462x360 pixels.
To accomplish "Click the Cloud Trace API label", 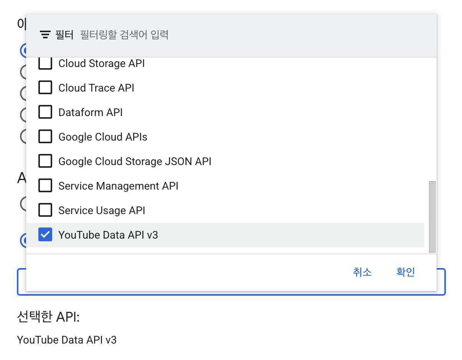I will click(x=96, y=88).
